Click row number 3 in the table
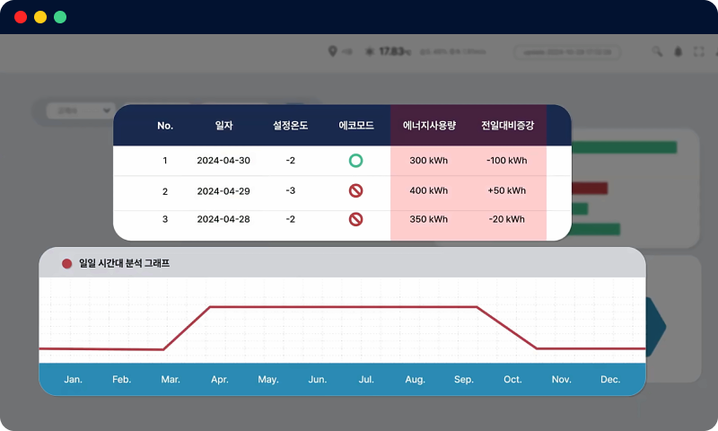The width and height of the screenshot is (718, 431). pyautogui.click(x=165, y=219)
